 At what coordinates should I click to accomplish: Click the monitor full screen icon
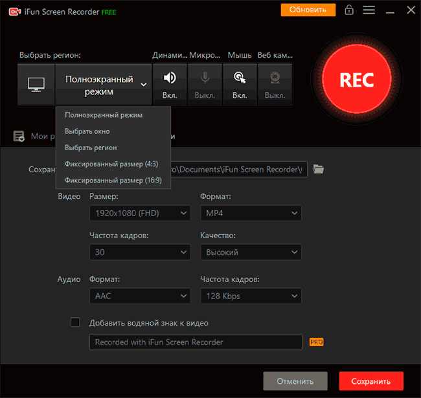click(36, 85)
